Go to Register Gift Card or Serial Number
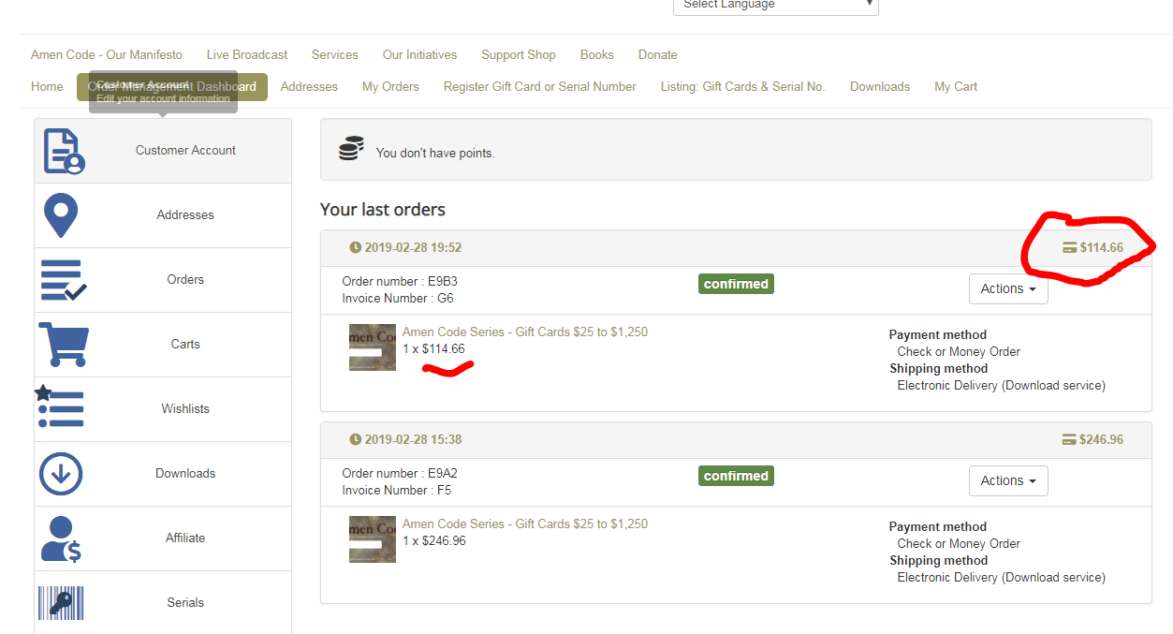This screenshot has width=1173, height=634. tap(539, 86)
